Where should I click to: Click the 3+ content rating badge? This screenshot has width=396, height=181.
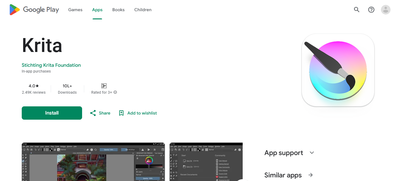click(x=104, y=86)
